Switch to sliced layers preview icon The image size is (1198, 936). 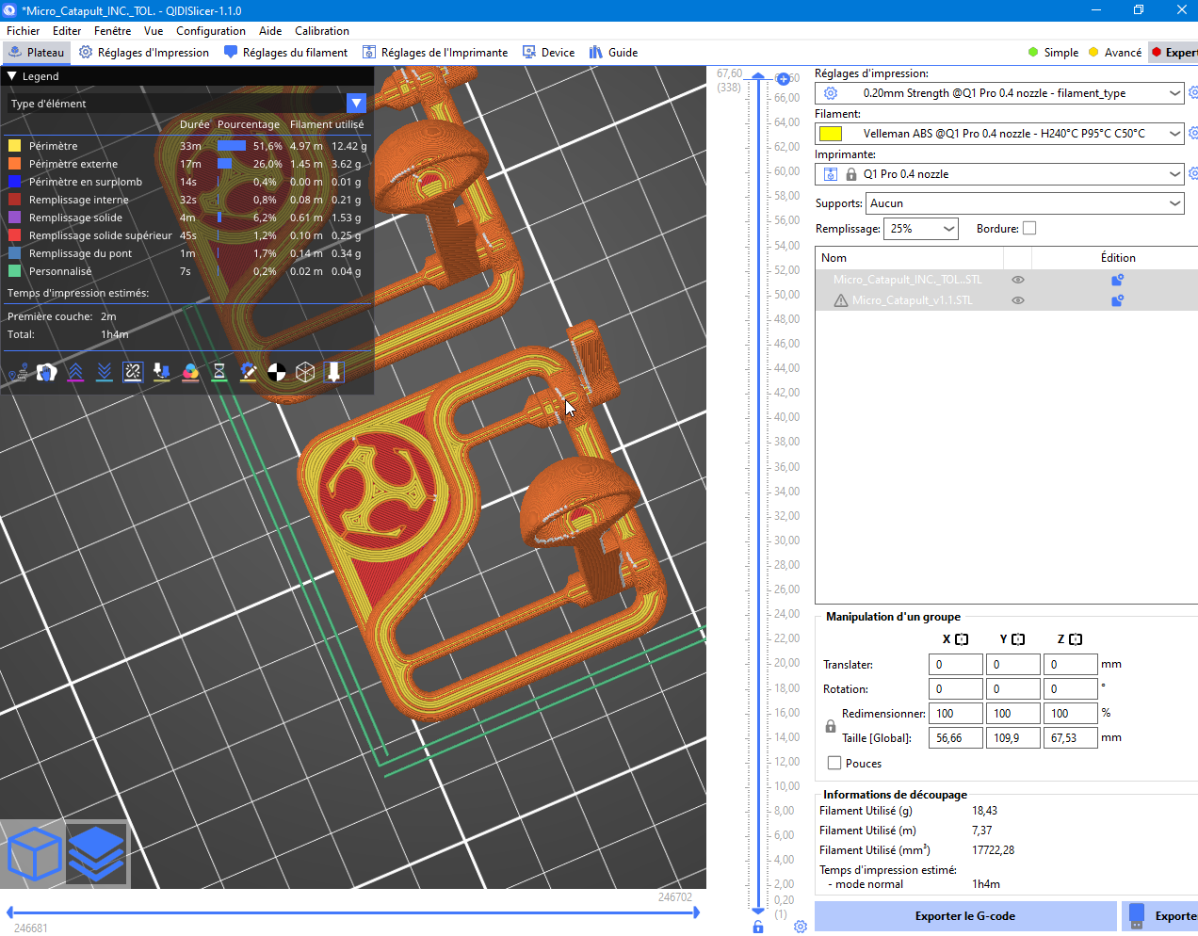point(96,853)
